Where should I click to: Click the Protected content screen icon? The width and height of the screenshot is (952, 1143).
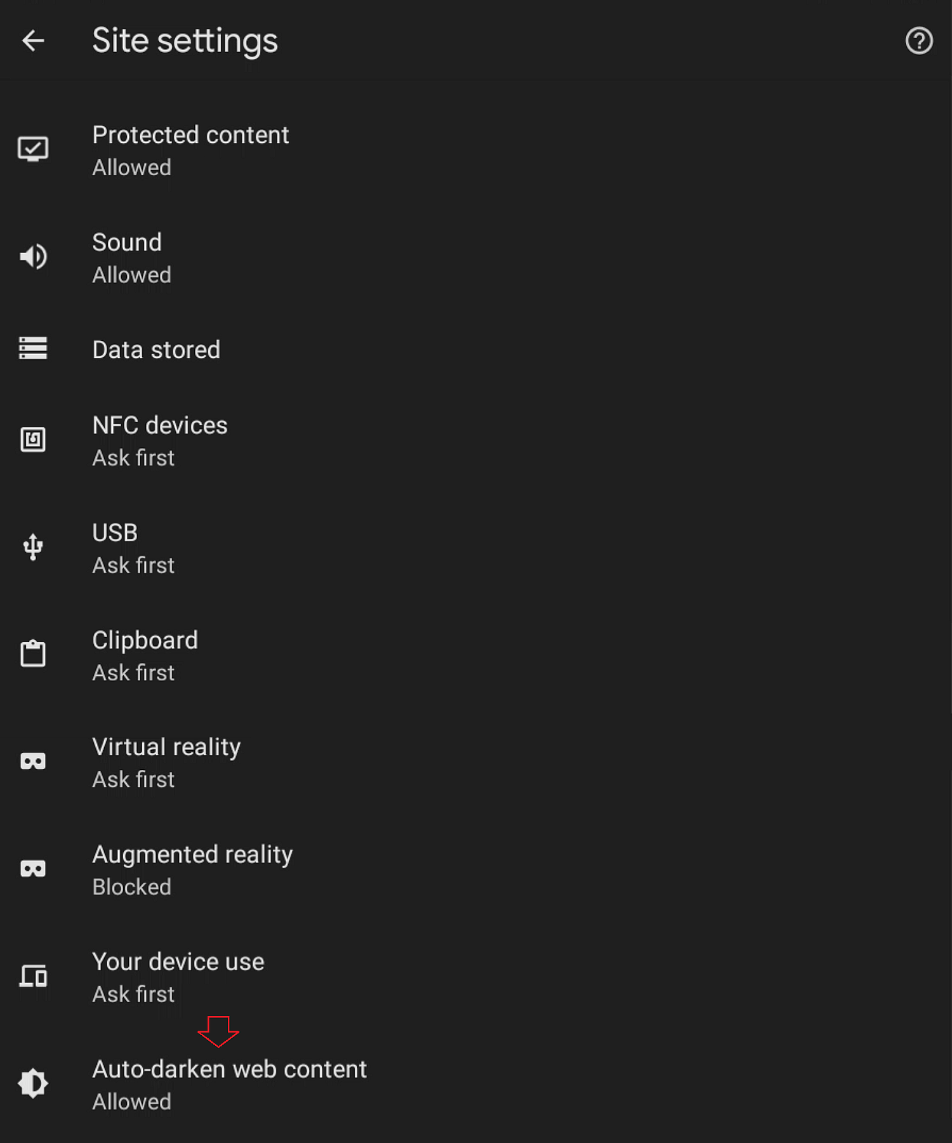pos(33,150)
